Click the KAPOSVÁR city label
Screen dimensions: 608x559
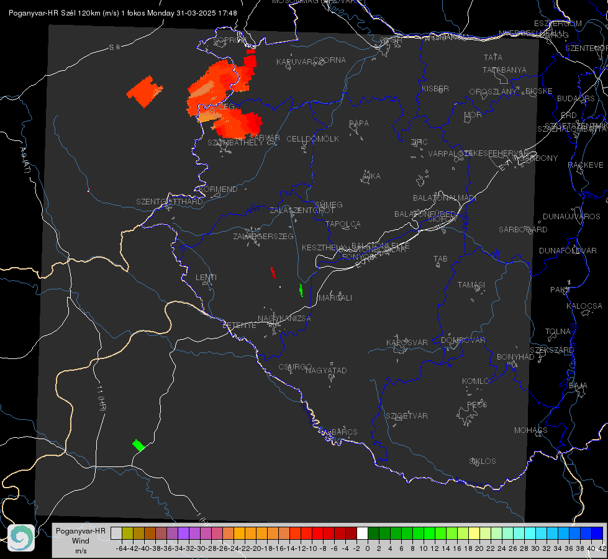(407, 342)
